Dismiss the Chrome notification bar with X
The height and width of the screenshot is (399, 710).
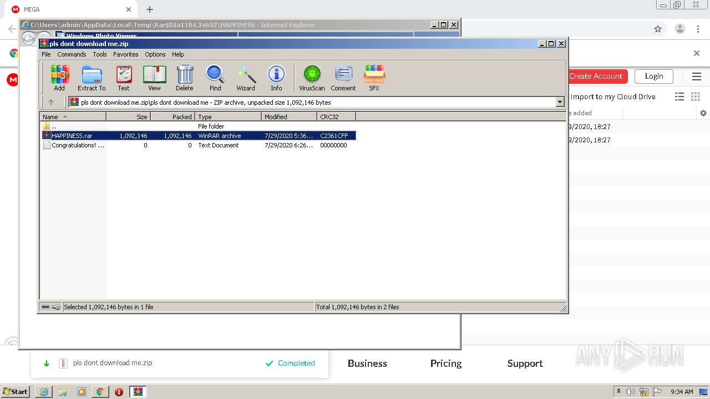click(697, 53)
